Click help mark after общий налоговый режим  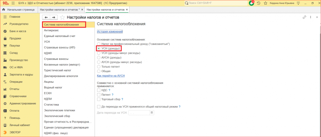point(180,107)
